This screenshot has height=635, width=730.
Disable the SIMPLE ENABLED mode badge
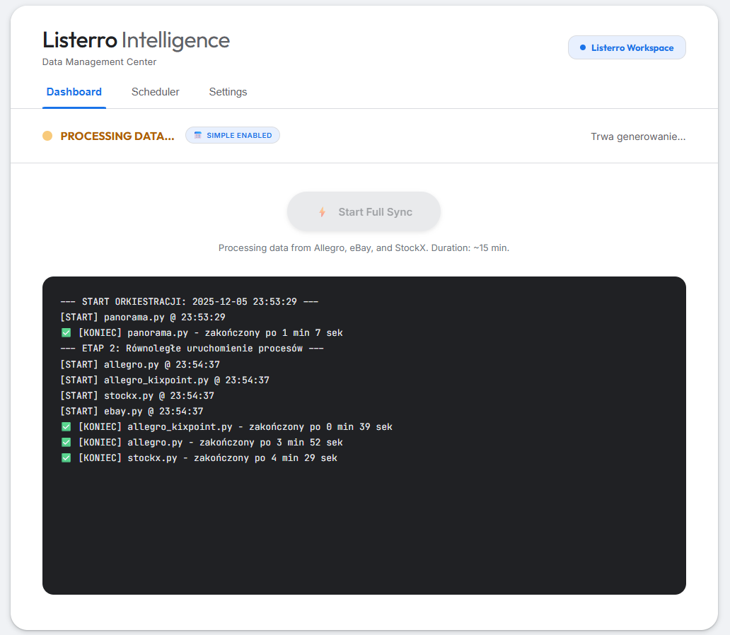click(232, 134)
